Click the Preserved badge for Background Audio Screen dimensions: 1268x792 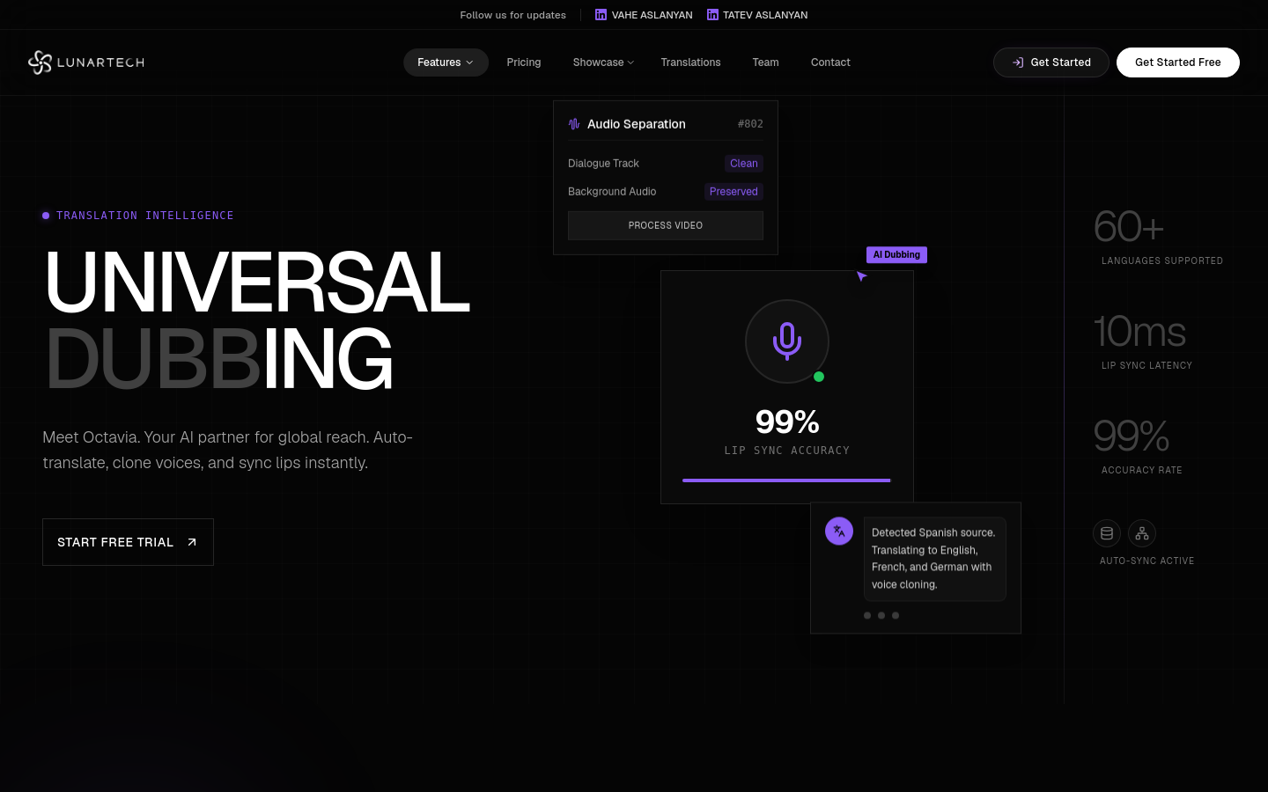coord(734,192)
